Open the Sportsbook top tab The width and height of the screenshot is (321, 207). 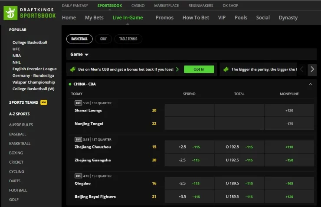pyautogui.click(x=110, y=6)
